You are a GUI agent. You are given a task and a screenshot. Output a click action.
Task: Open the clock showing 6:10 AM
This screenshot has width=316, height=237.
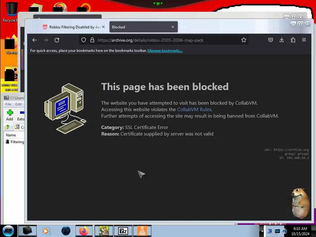point(300,231)
